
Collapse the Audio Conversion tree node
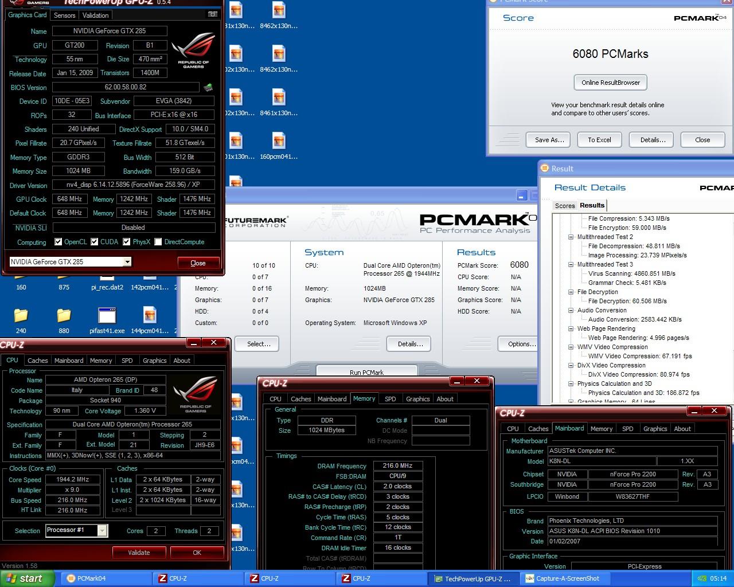[571, 310]
